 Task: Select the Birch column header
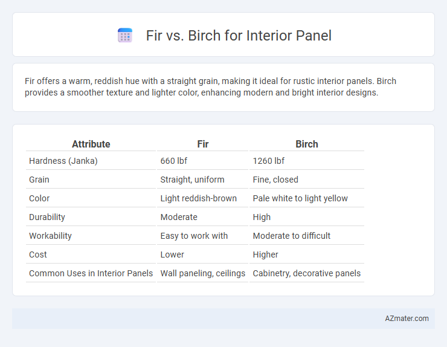[x=307, y=144]
